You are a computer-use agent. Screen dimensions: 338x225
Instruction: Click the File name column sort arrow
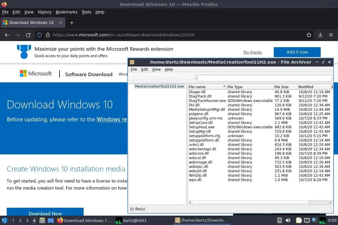point(224,86)
